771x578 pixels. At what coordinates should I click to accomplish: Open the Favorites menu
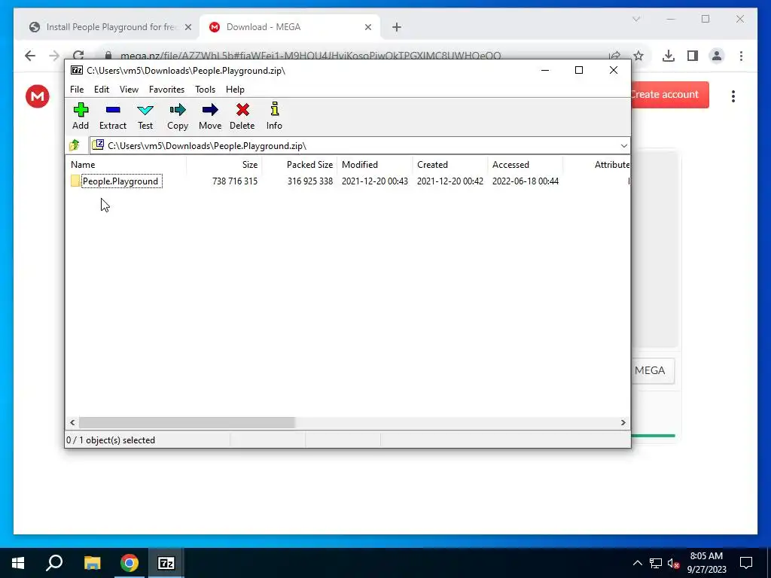point(166,90)
